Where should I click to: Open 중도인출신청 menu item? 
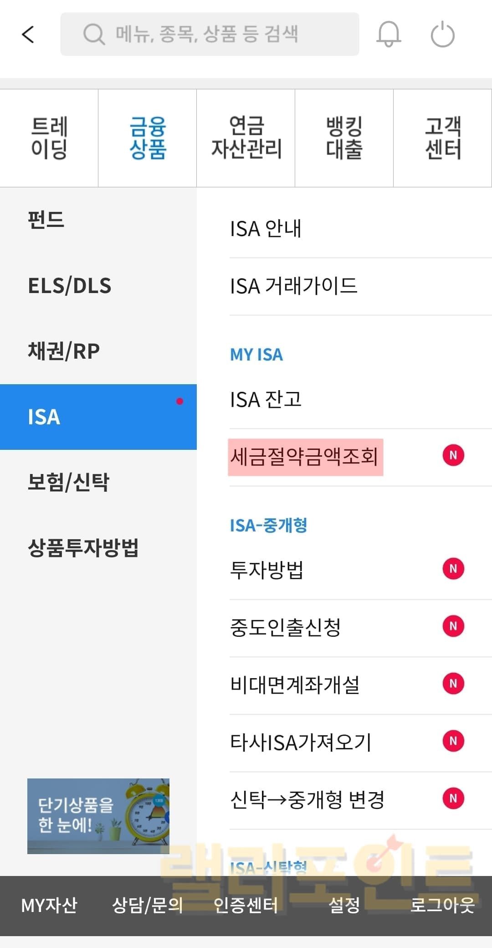click(286, 628)
